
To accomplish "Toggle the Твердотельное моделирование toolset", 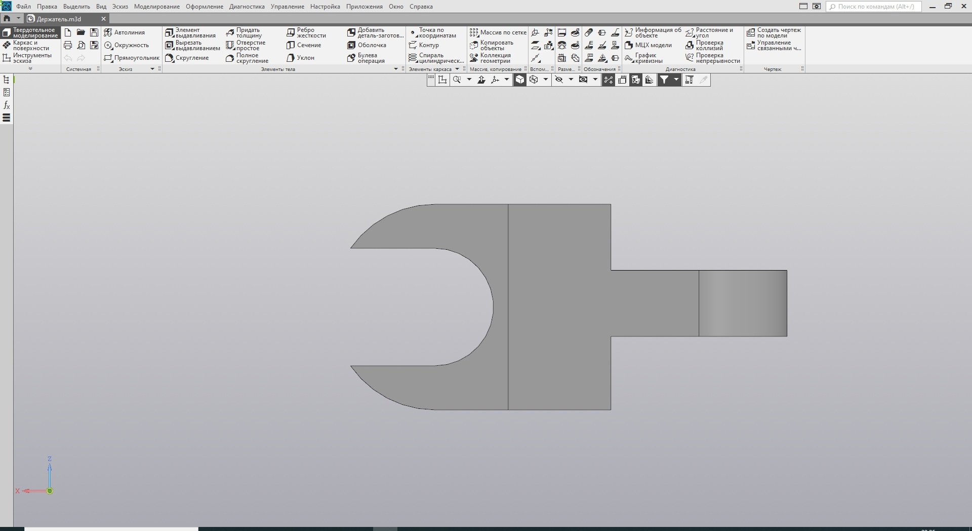I will [30, 33].
